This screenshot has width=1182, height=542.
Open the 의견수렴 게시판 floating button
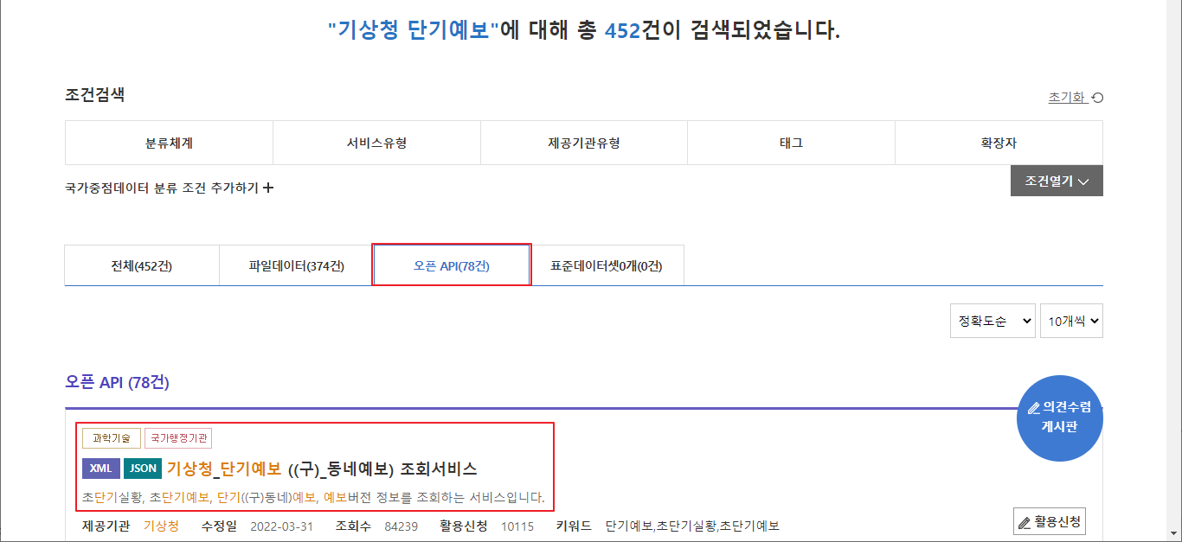1060,418
